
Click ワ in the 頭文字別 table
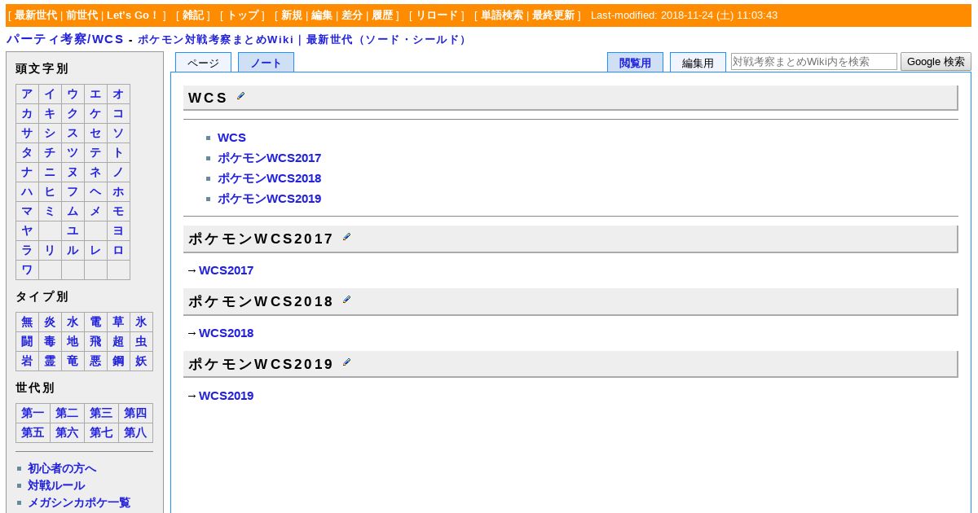coord(27,270)
